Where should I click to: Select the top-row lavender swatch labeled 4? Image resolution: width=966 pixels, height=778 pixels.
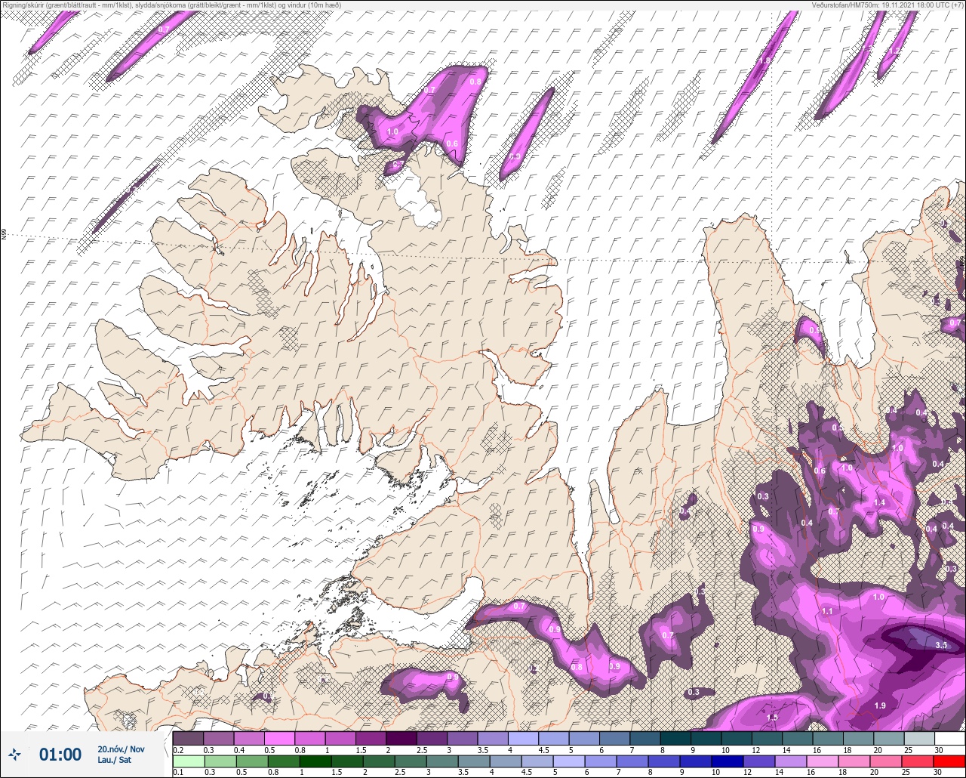[523, 738]
